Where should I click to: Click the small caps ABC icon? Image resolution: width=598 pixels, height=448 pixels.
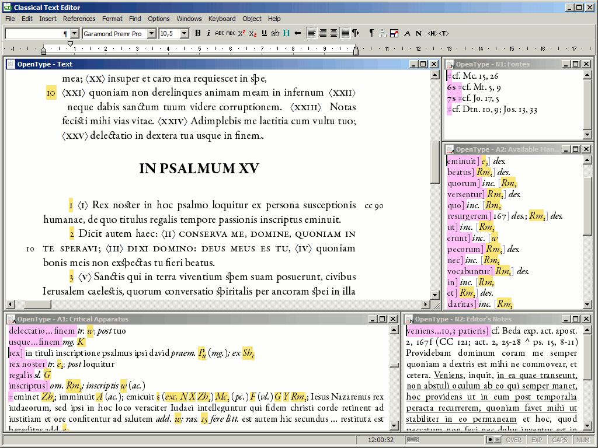pyautogui.click(x=231, y=33)
